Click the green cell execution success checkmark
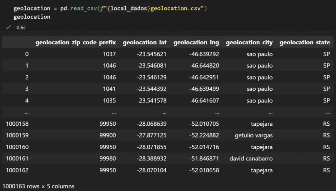This screenshot has height=191, width=336. (x=8, y=28)
